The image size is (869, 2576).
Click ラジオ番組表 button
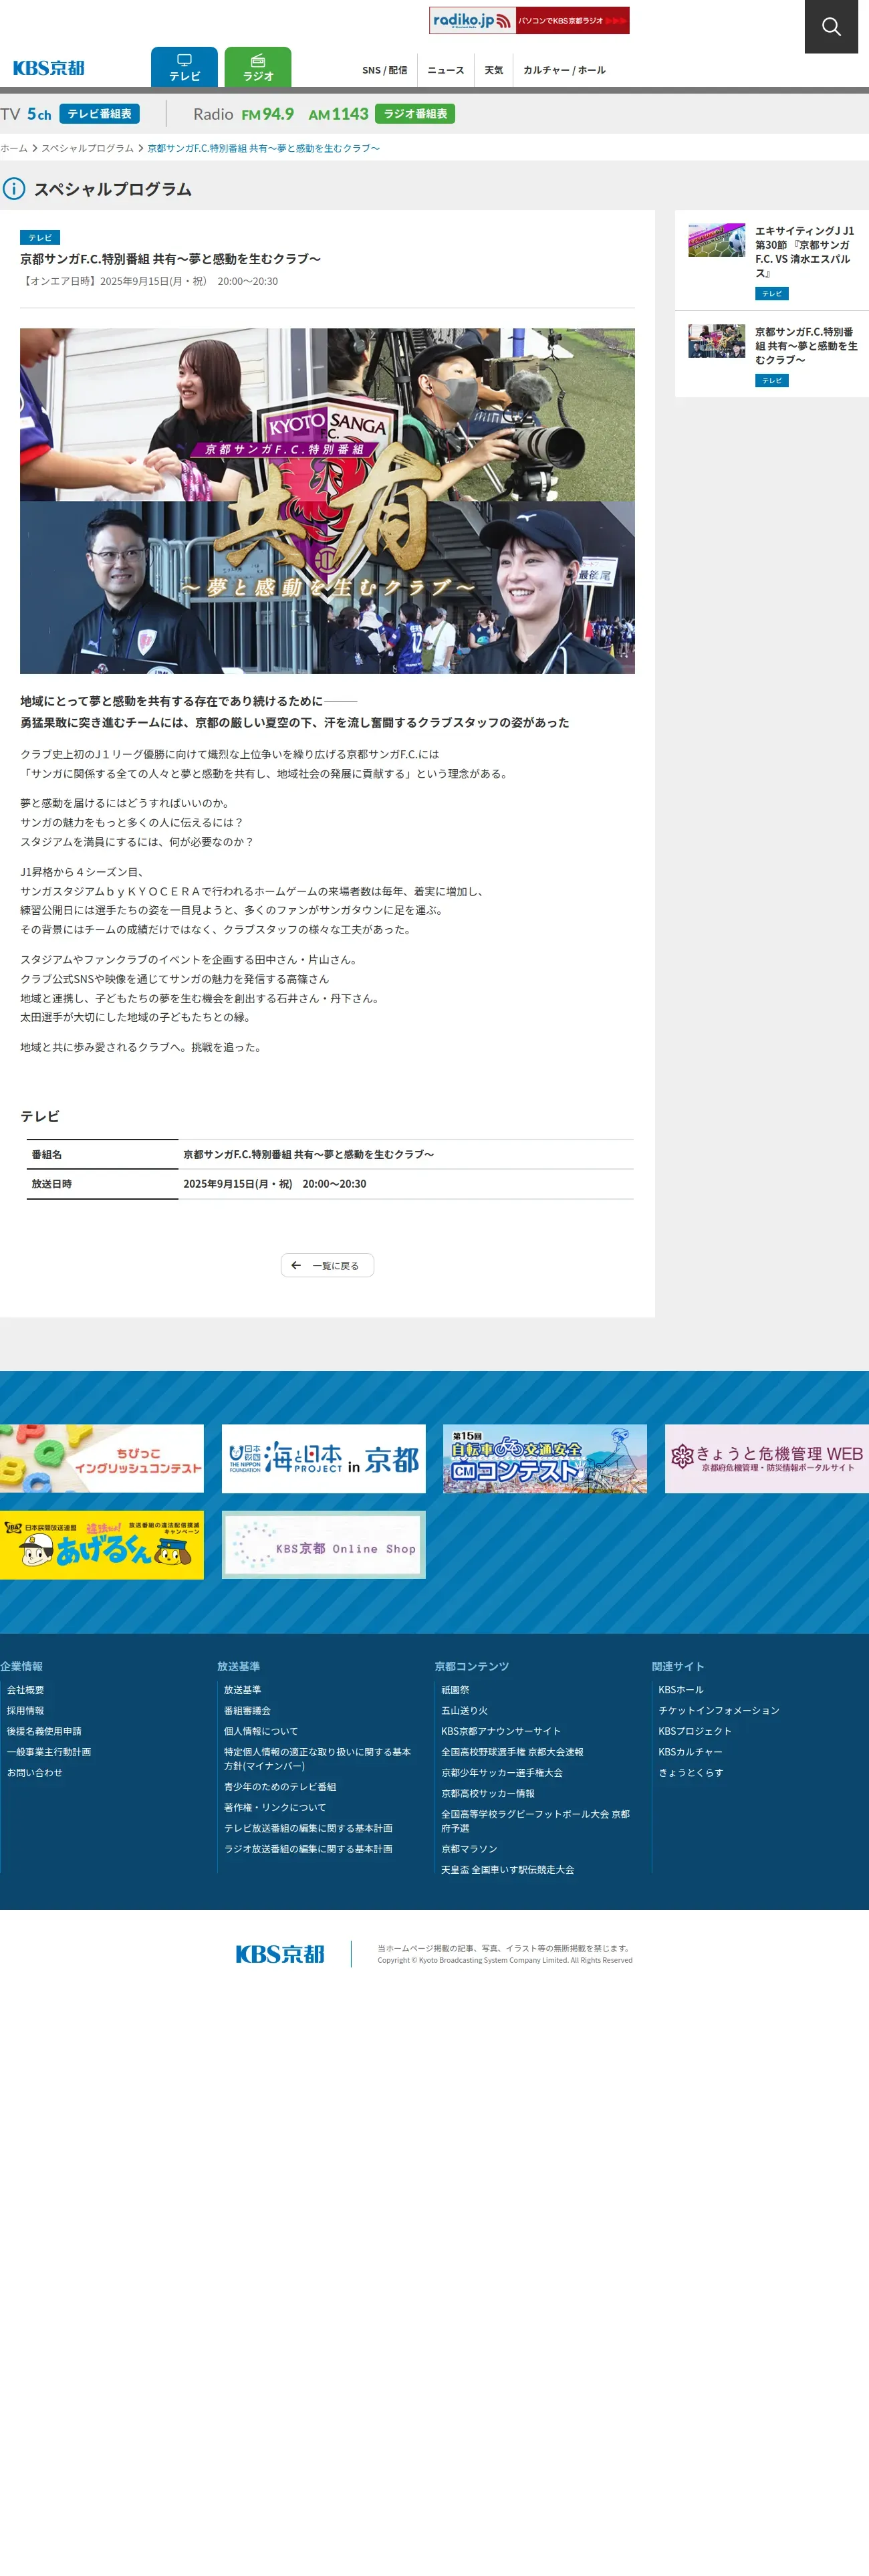[x=415, y=114]
